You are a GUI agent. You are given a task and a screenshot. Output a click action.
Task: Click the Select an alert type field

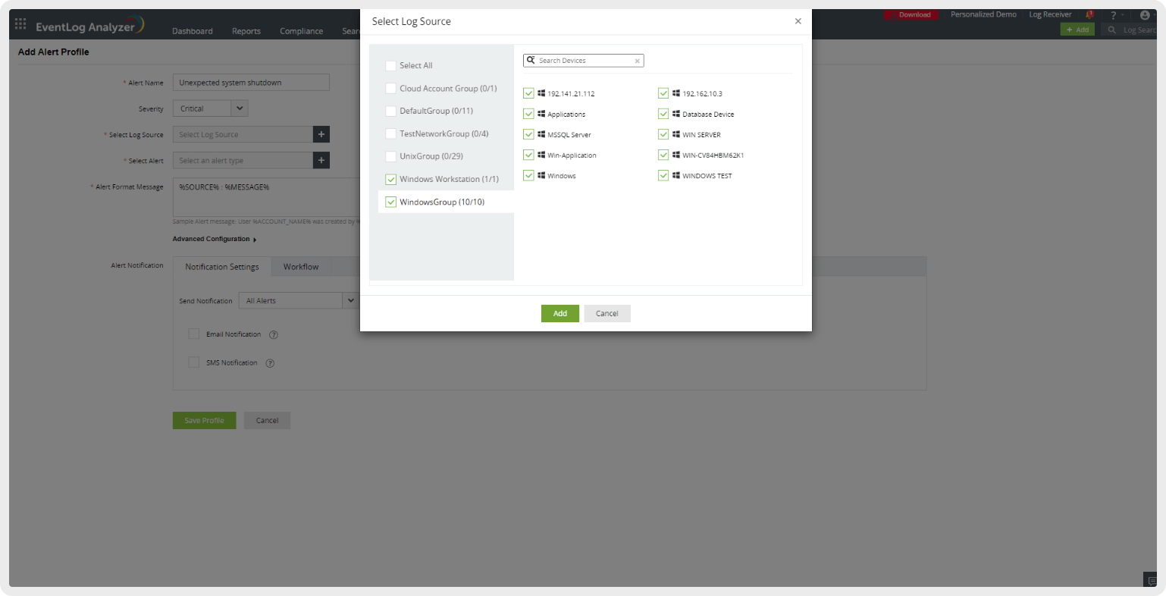243,160
